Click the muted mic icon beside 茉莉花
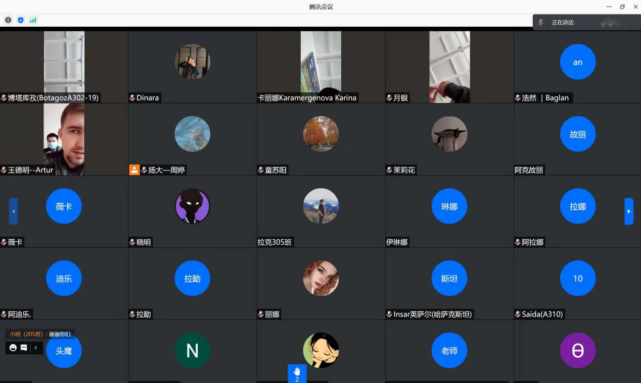The width and height of the screenshot is (641, 383). [x=389, y=170]
